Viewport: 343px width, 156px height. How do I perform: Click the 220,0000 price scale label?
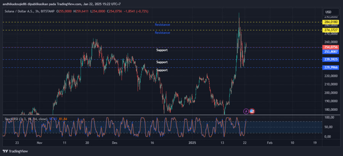point(331,76)
